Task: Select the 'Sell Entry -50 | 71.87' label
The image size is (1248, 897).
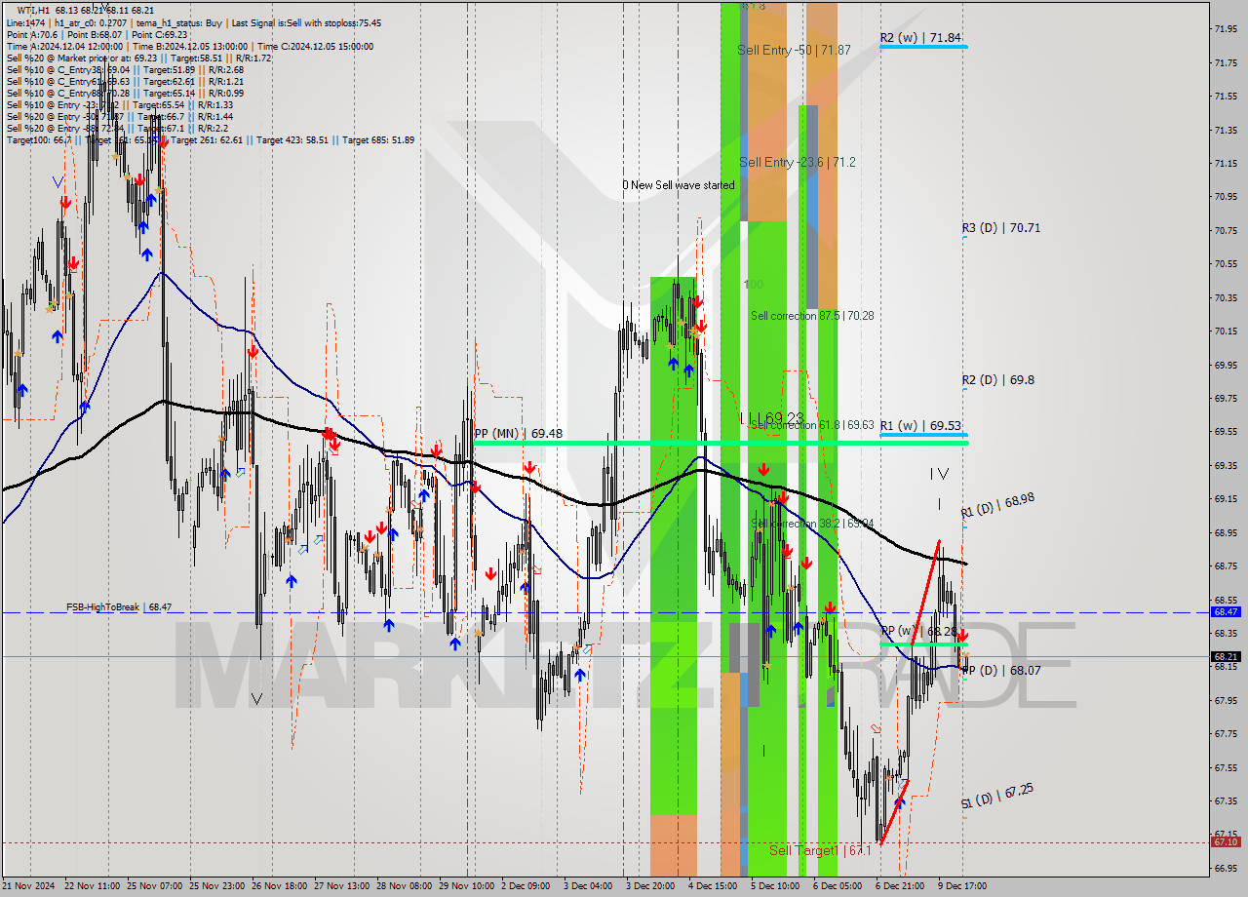Action: (x=795, y=50)
